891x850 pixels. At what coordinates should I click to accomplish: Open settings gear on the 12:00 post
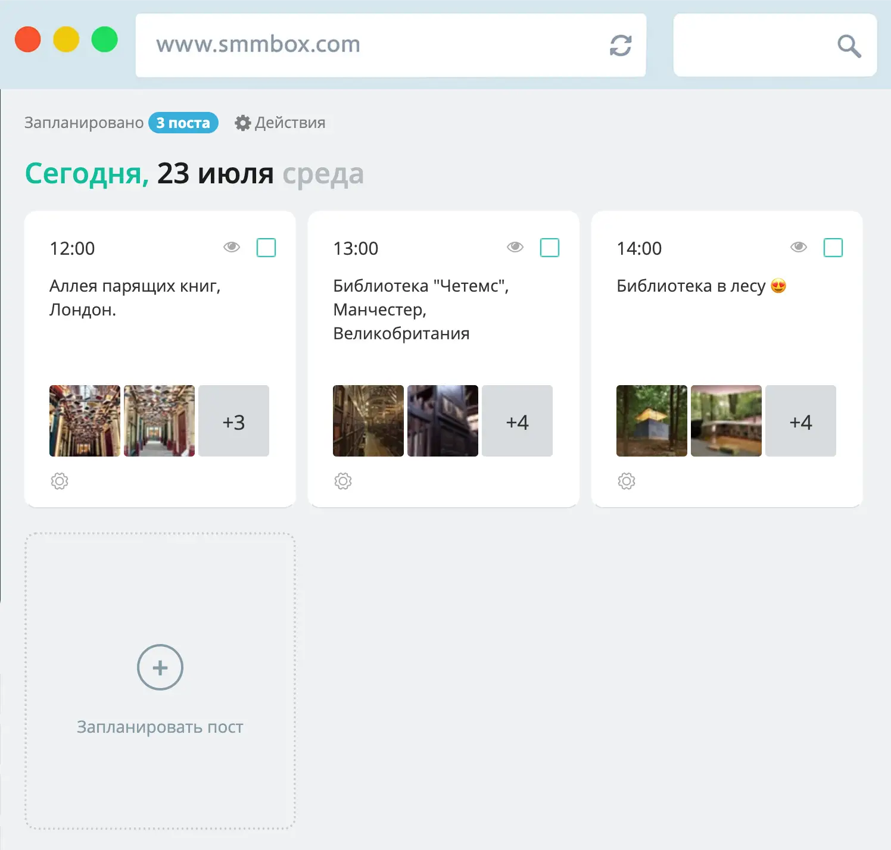(x=60, y=481)
